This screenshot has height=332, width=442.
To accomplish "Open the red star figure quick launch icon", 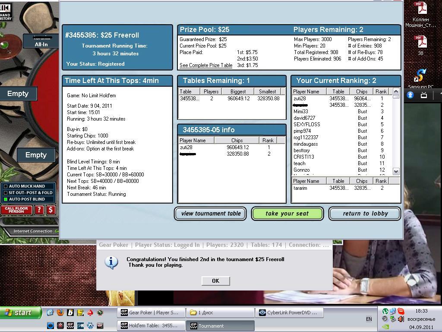I will [x=60, y=326].
